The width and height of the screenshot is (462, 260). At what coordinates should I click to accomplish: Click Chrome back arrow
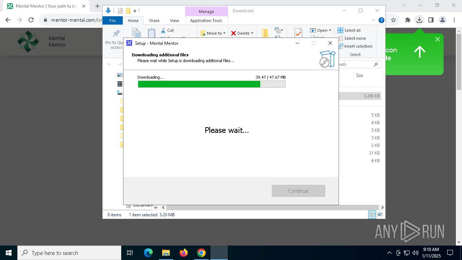point(8,20)
